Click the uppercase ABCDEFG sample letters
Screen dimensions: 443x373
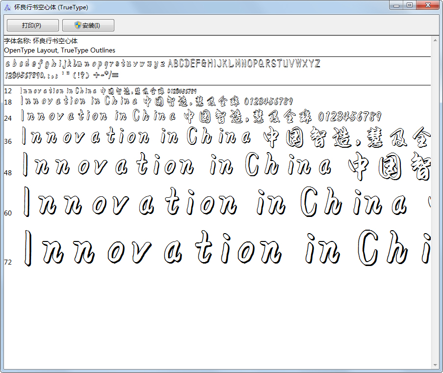[x=244, y=64]
